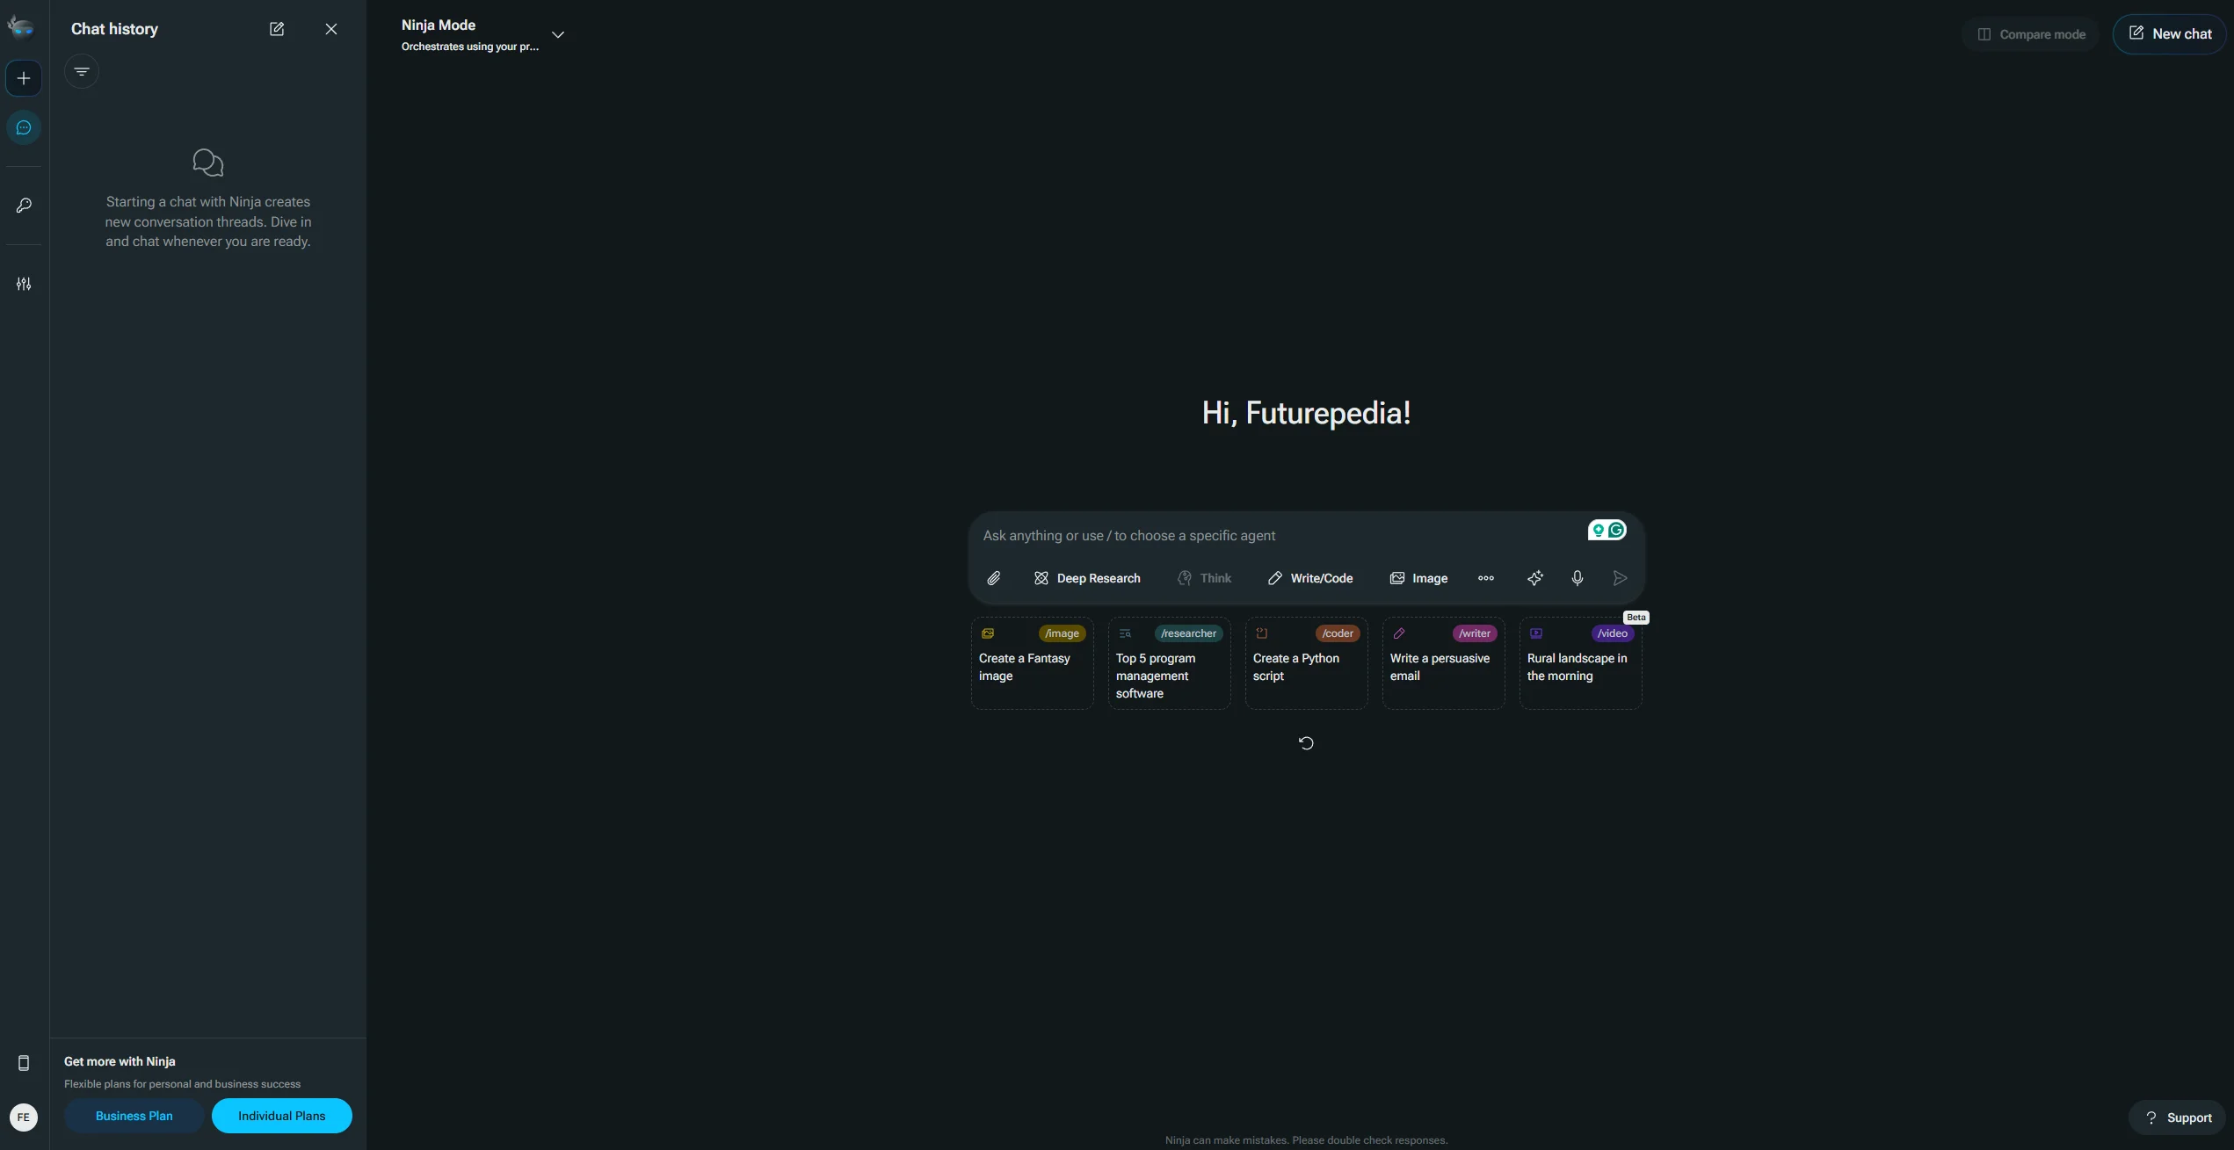
Task: Click the sparkle prompt enhance icon
Action: (x=1535, y=578)
